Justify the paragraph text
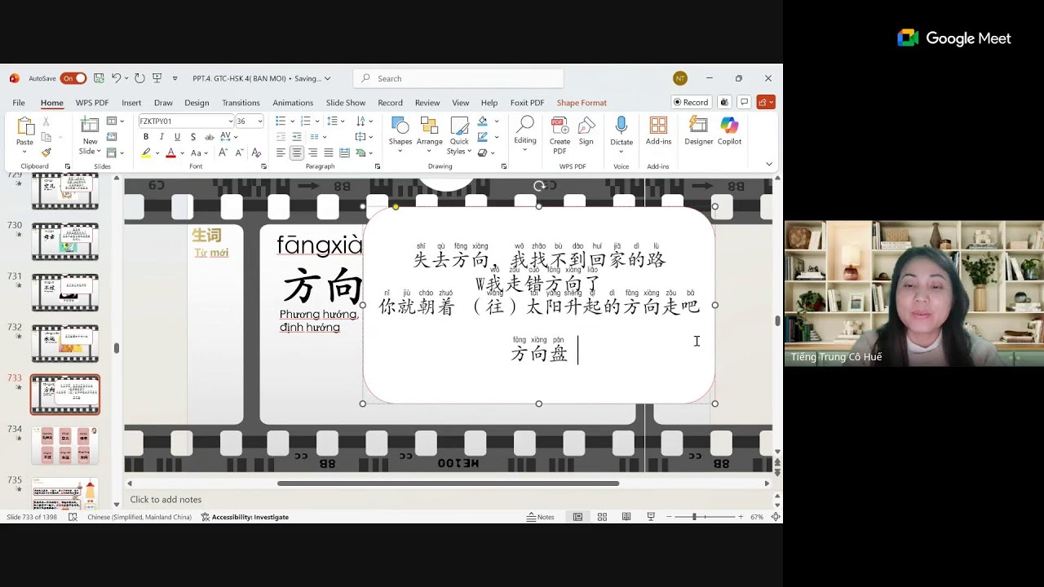The width and height of the screenshot is (1044, 587). coord(329,152)
